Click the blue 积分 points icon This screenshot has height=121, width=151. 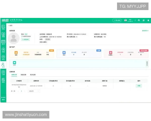point(64,53)
